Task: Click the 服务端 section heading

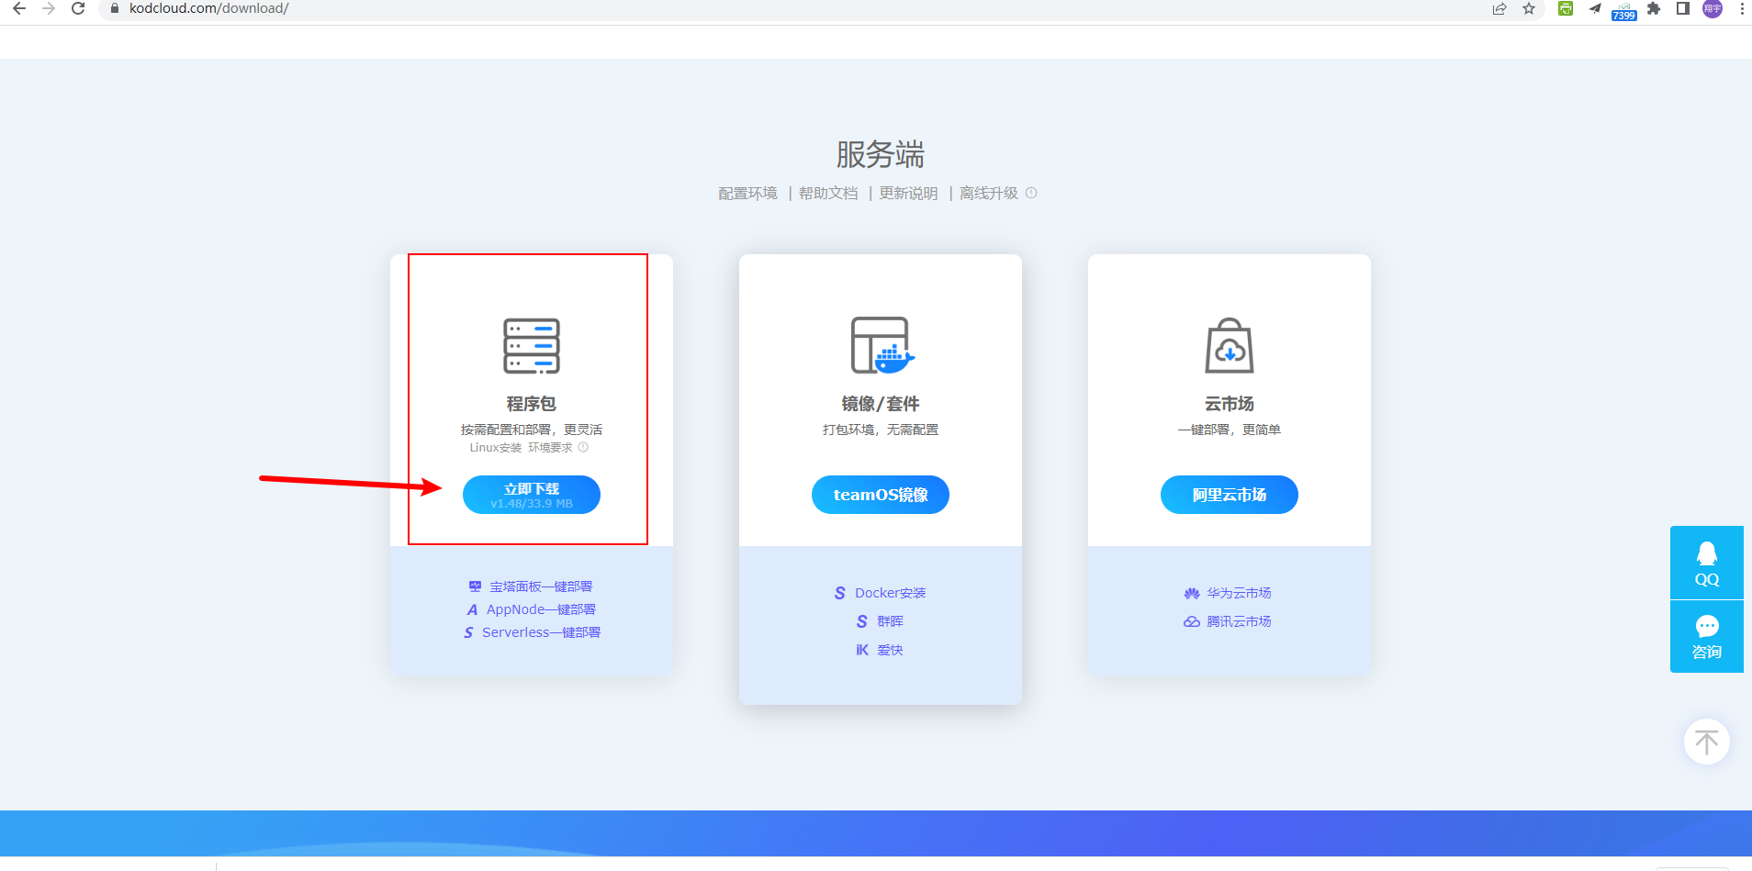Action: [881, 154]
